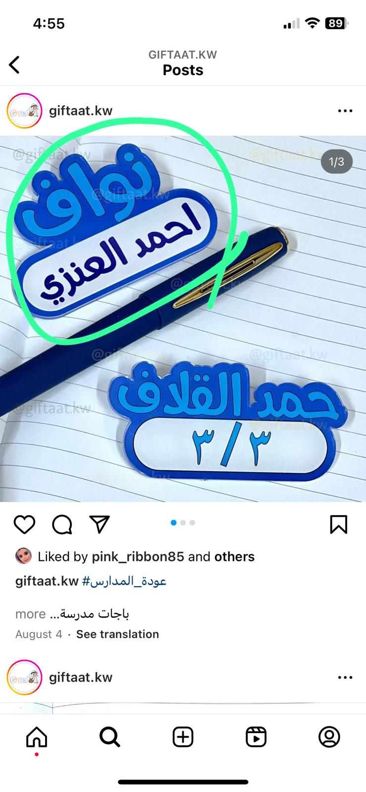Image resolution: width=366 pixels, height=792 pixels.
Task: Open comments via the speech bubble icon
Action: pyautogui.click(x=62, y=524)
